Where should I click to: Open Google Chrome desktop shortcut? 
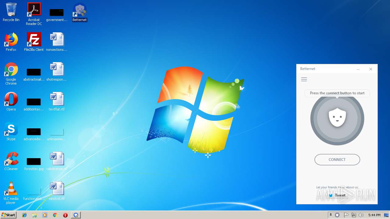(x=11, y=74)
